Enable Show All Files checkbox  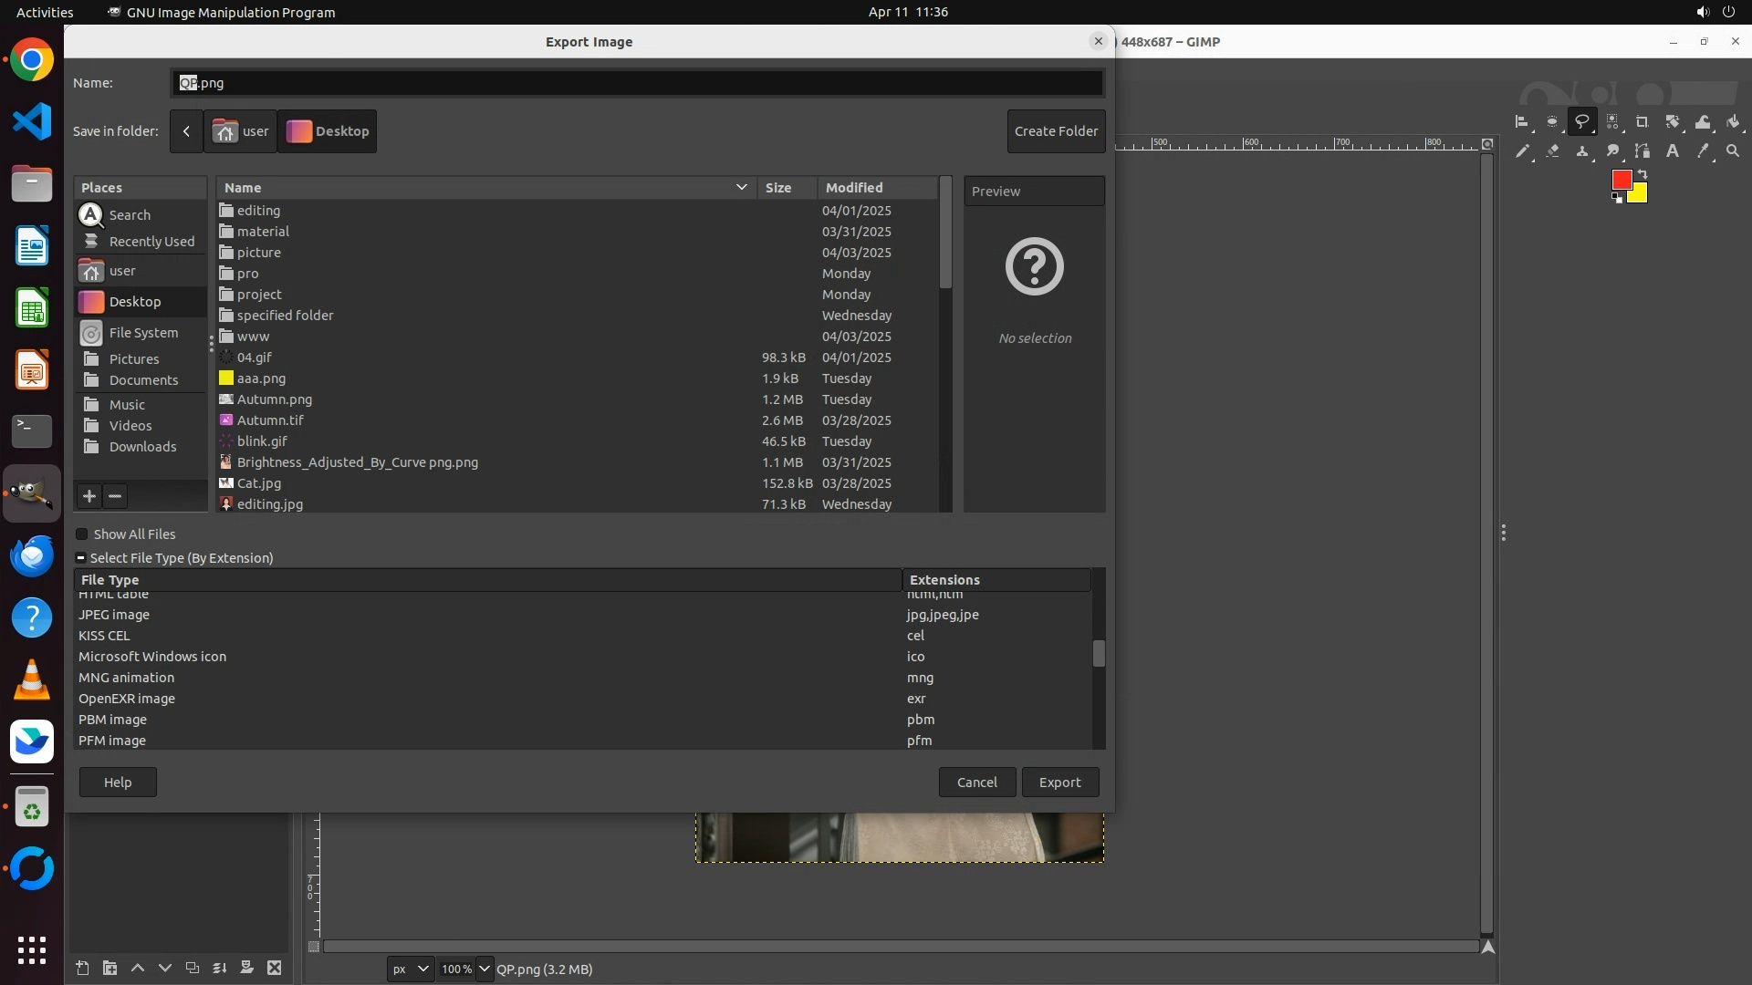(82, 534)
